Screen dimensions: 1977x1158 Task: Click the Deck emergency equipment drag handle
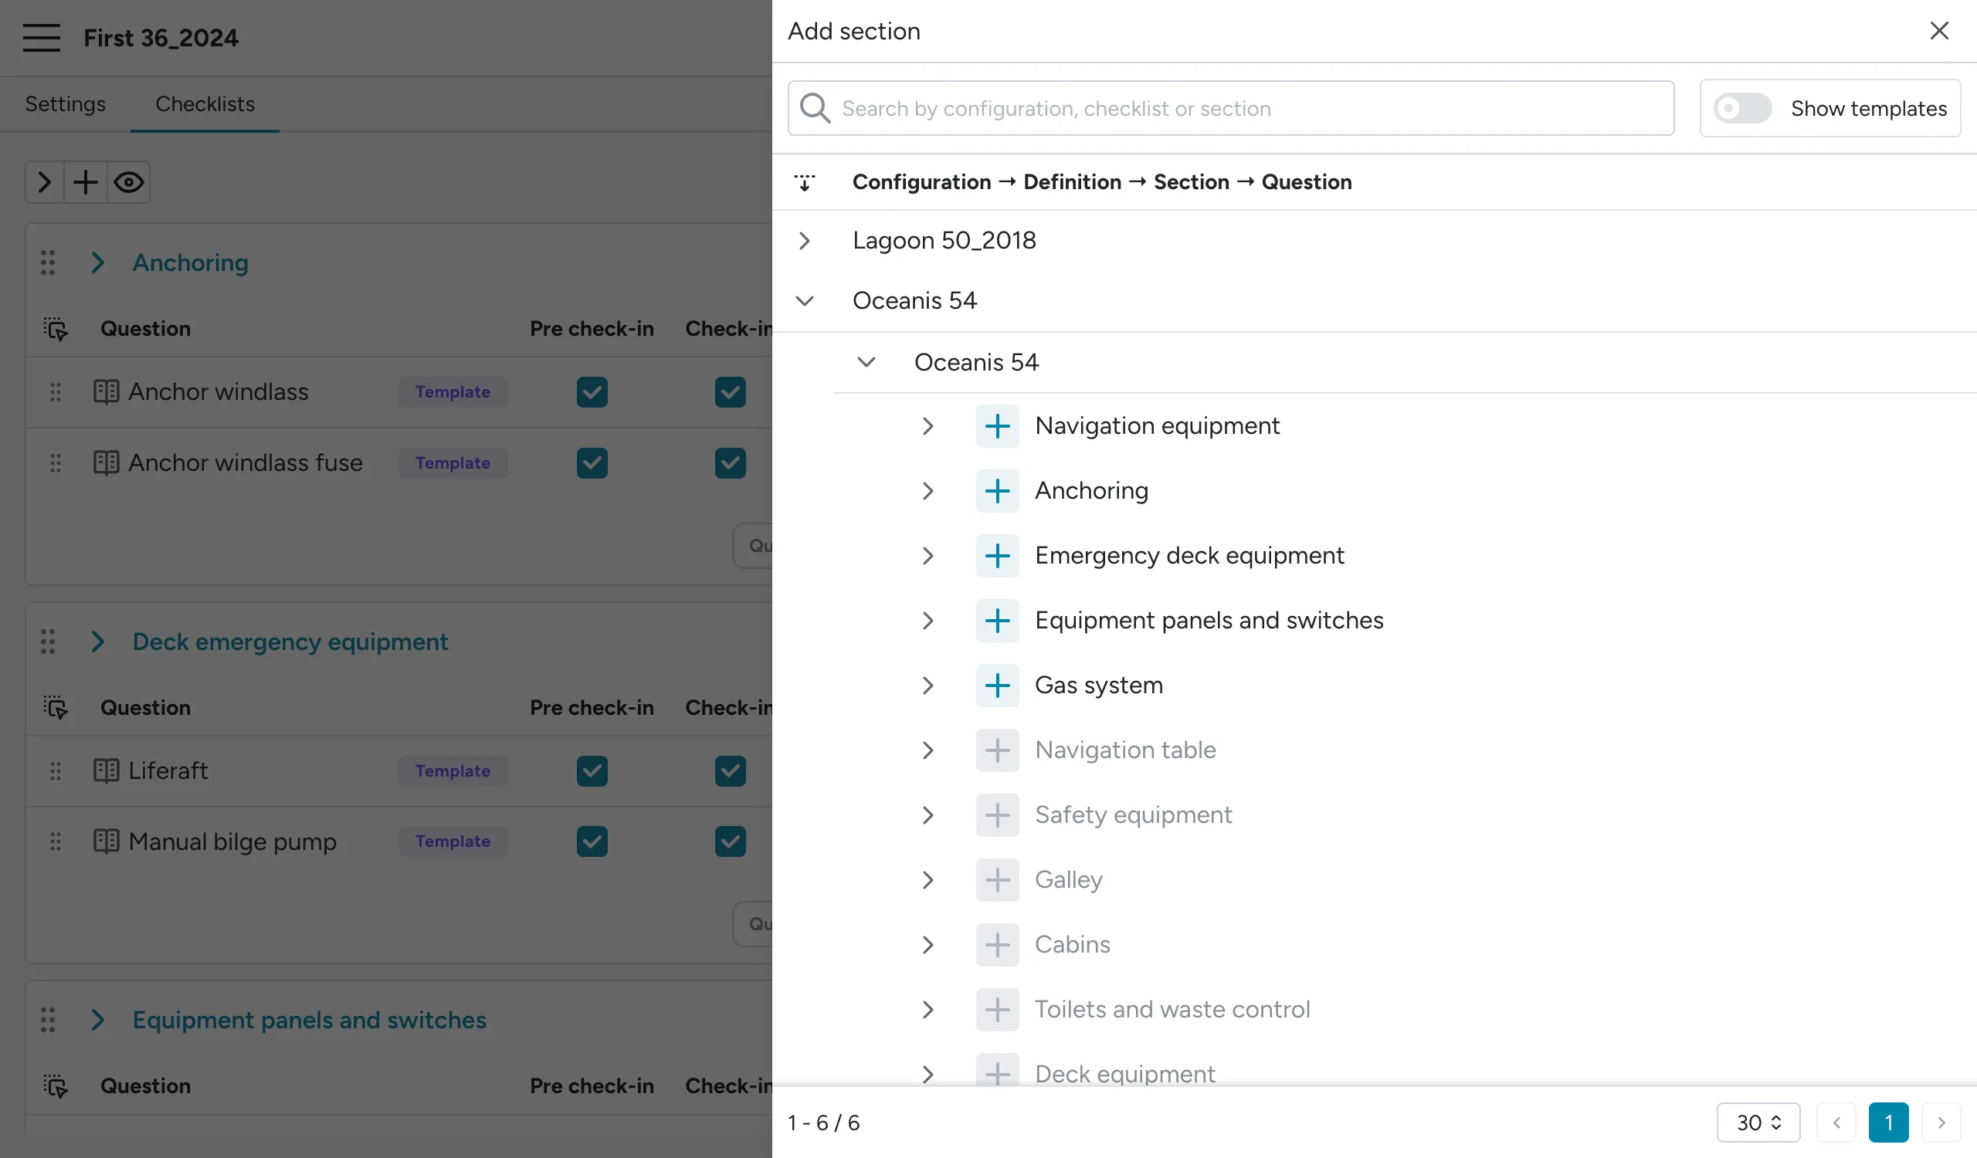48,642
